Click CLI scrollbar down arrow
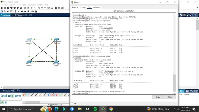199x112 pixels. pos(175,93)
